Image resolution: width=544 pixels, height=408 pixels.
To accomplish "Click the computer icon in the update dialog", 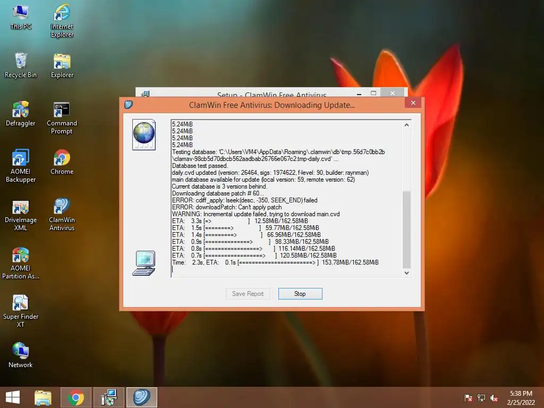I will (x=143, y=263).
